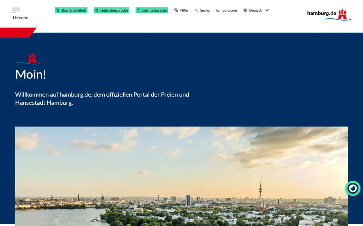Open the Themen hamburger menu

pyautogui.click(x=20, y=14)
